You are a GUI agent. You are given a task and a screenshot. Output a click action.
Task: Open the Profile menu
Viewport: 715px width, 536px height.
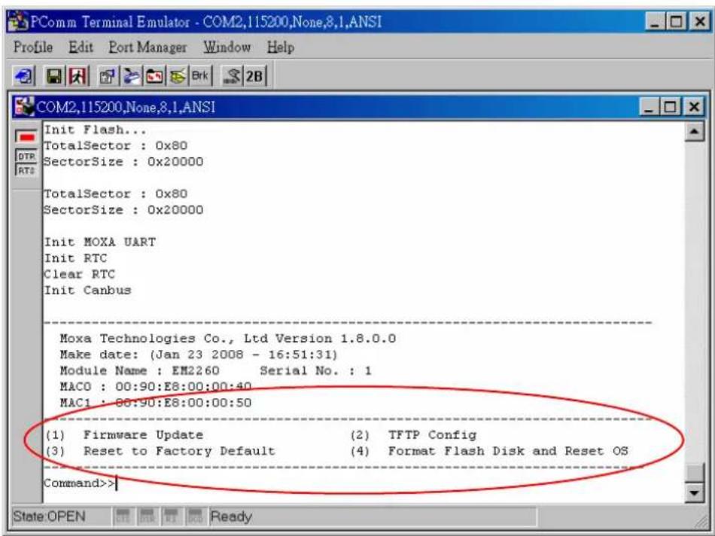pos(33,47)
